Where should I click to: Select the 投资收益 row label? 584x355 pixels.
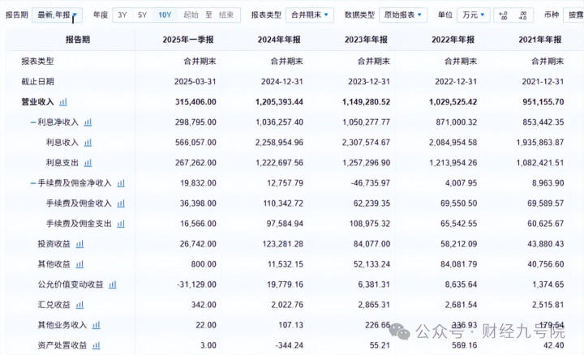54,244
